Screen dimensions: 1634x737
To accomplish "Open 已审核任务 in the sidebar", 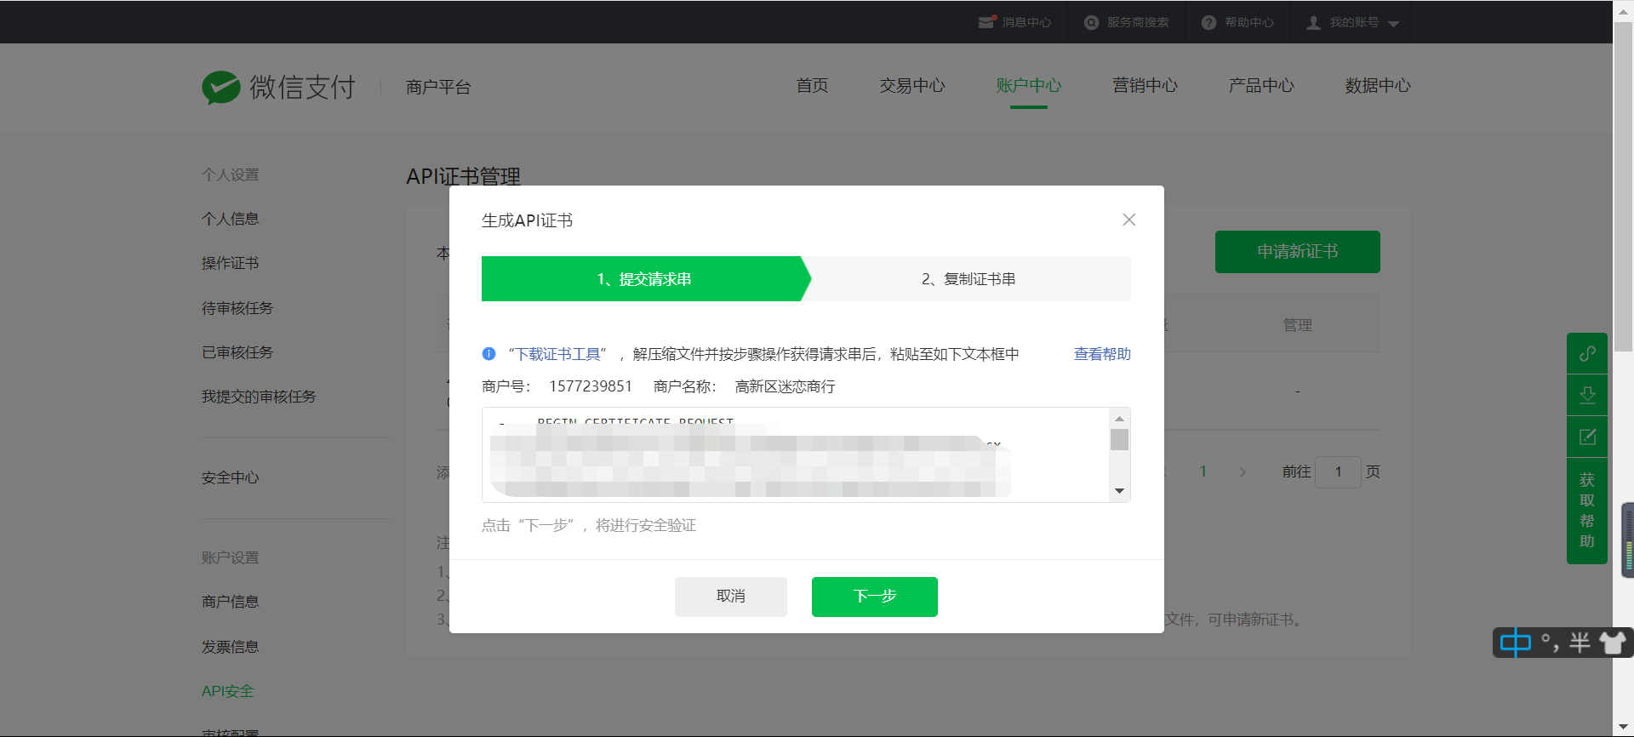I will coord(237,352).
